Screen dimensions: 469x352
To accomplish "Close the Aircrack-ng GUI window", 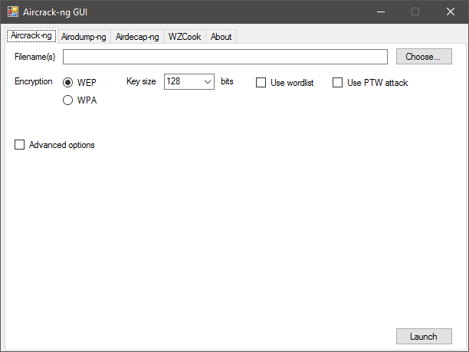I will pyautogui.click(x=451, y=12).
